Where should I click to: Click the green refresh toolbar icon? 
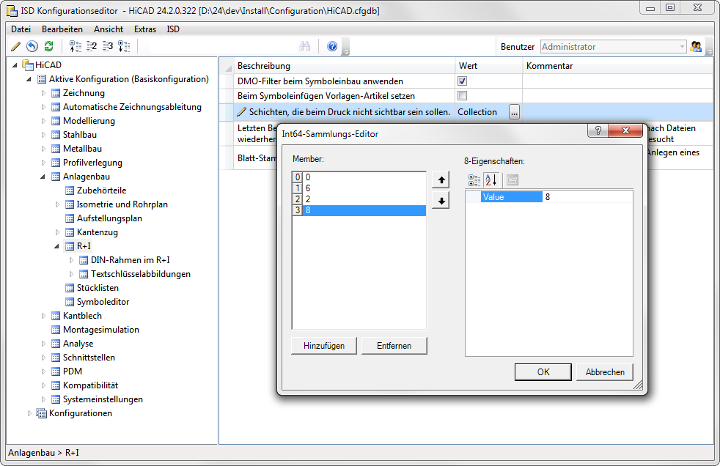point(48,46)
